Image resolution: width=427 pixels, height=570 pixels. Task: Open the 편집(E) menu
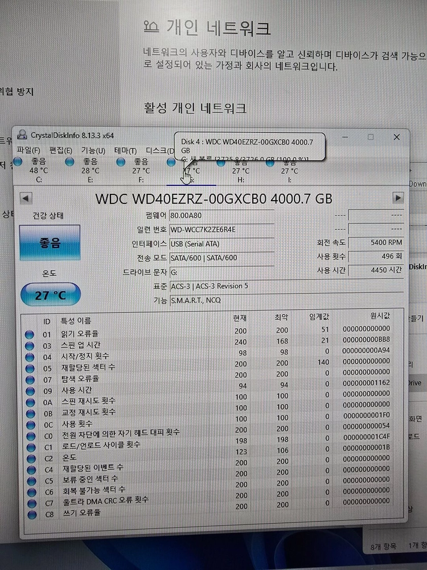[61, 150]
